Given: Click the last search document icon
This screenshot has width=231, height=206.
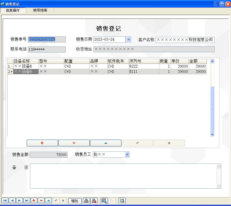Looking at the screenshot, I should coord(122,201).
